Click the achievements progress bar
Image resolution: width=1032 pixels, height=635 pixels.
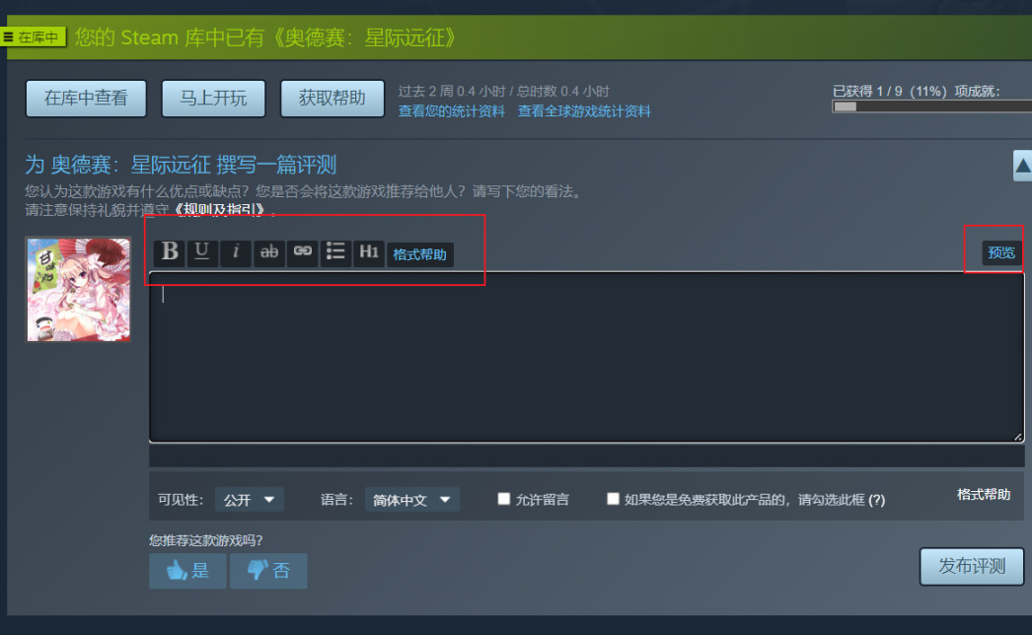point(932,106)
